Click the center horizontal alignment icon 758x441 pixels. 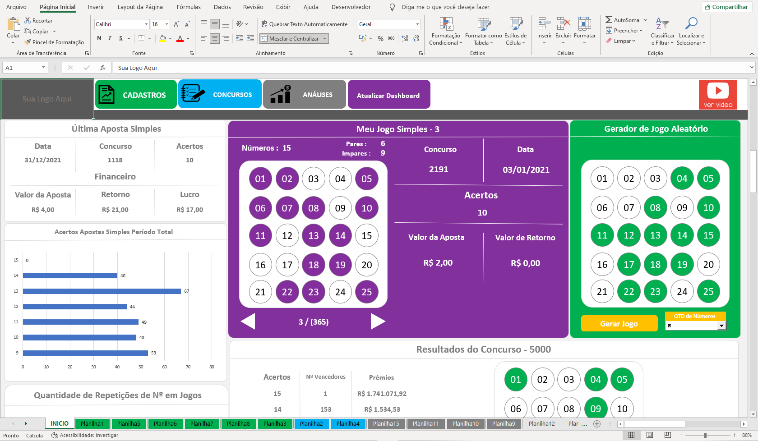pos(215,38)
